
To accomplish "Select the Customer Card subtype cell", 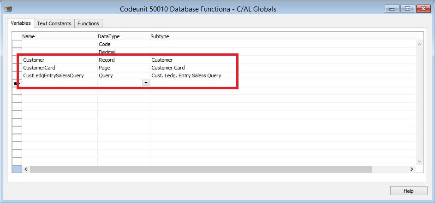I will [x=168, y=68].
